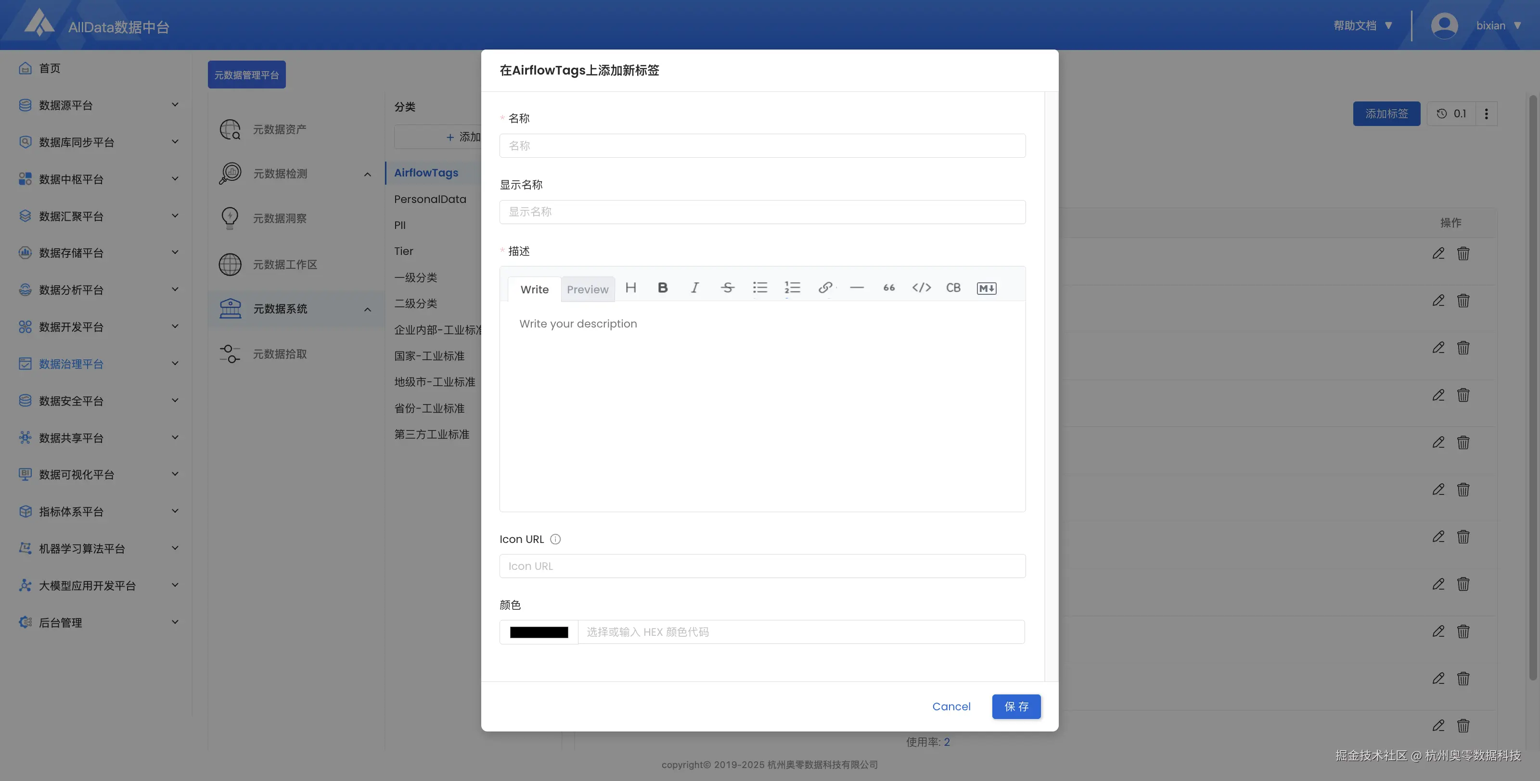Screen dimensions: 1540x781
Task: Insert ordered numbered list
Action: coord(792,288)
